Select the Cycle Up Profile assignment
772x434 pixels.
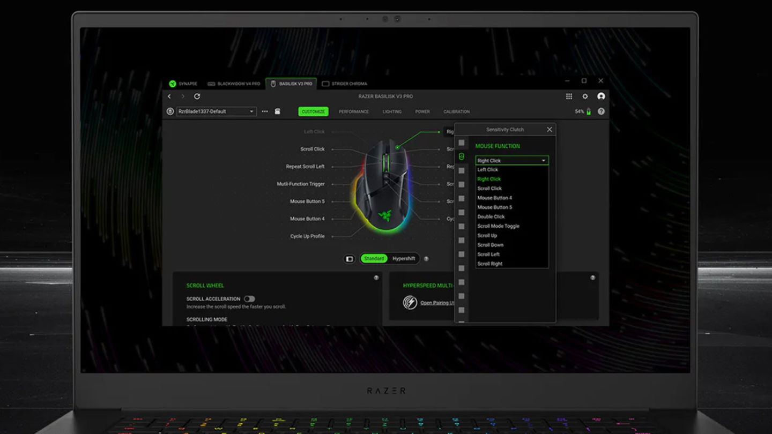(307, 236)
